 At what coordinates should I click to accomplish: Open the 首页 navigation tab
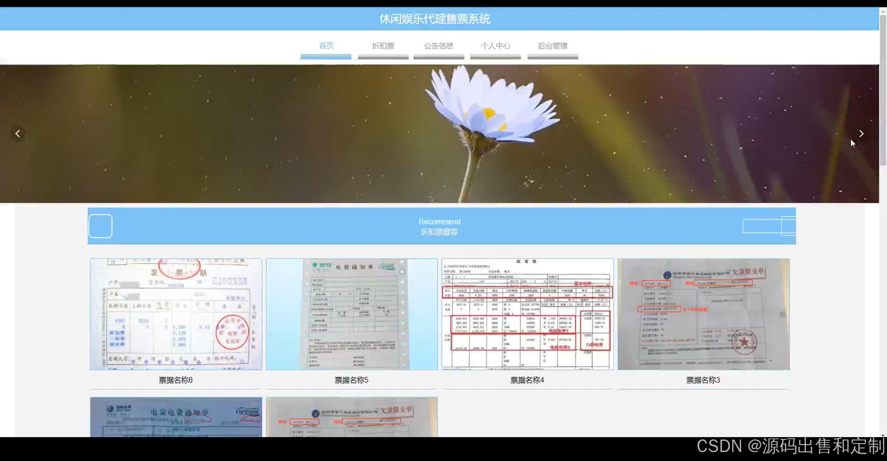tap(326, 46)
